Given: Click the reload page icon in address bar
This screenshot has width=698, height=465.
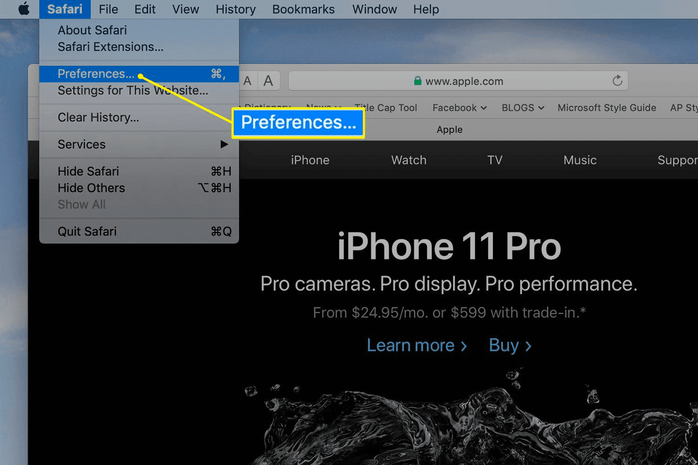Looking at the screenshot, I should coord(617,81).
